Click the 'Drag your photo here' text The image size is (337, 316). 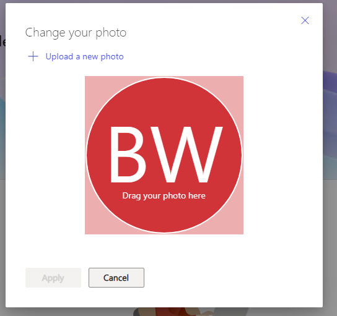(164, 196)
